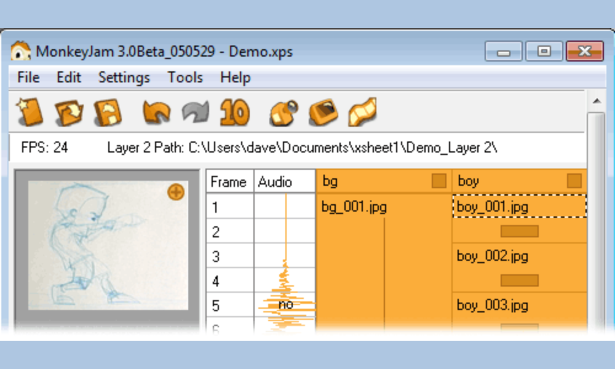
Task: Open the webcam capture tool
Action: pos(284,113)
